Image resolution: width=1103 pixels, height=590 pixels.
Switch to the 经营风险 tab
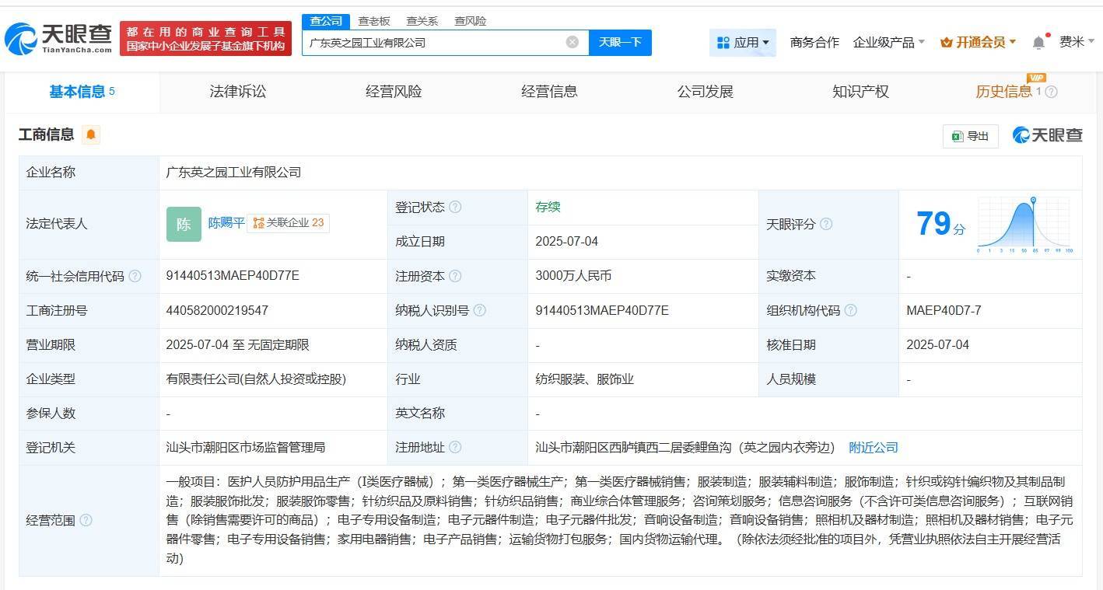point(394,92)
